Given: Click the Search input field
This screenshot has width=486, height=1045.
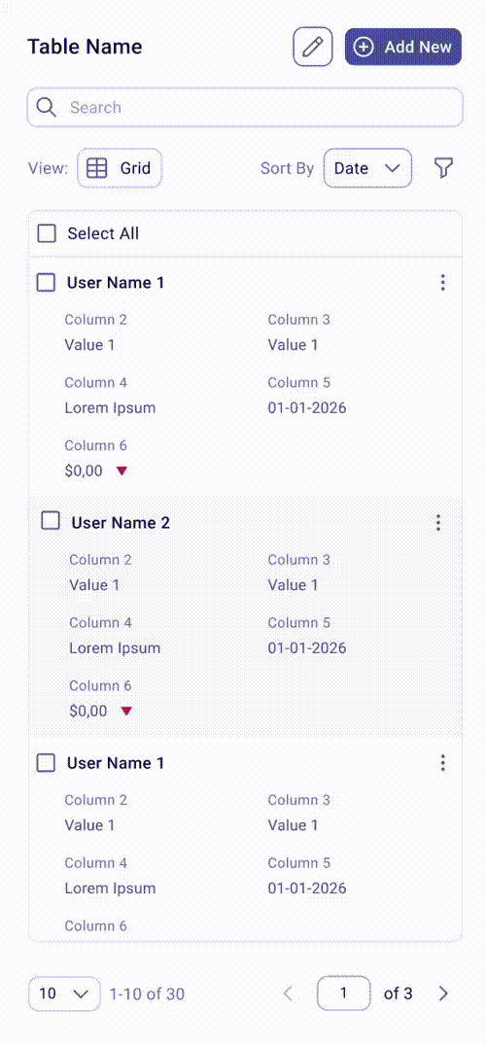Looking at the screenshot, I should (245, 107).
